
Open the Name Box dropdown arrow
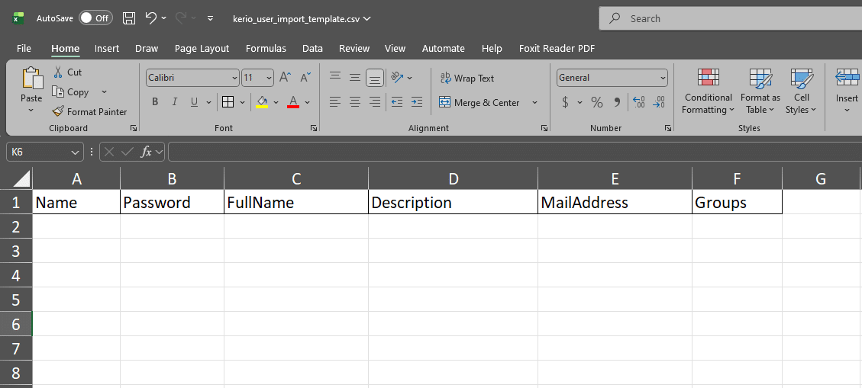tap(75, 152)
